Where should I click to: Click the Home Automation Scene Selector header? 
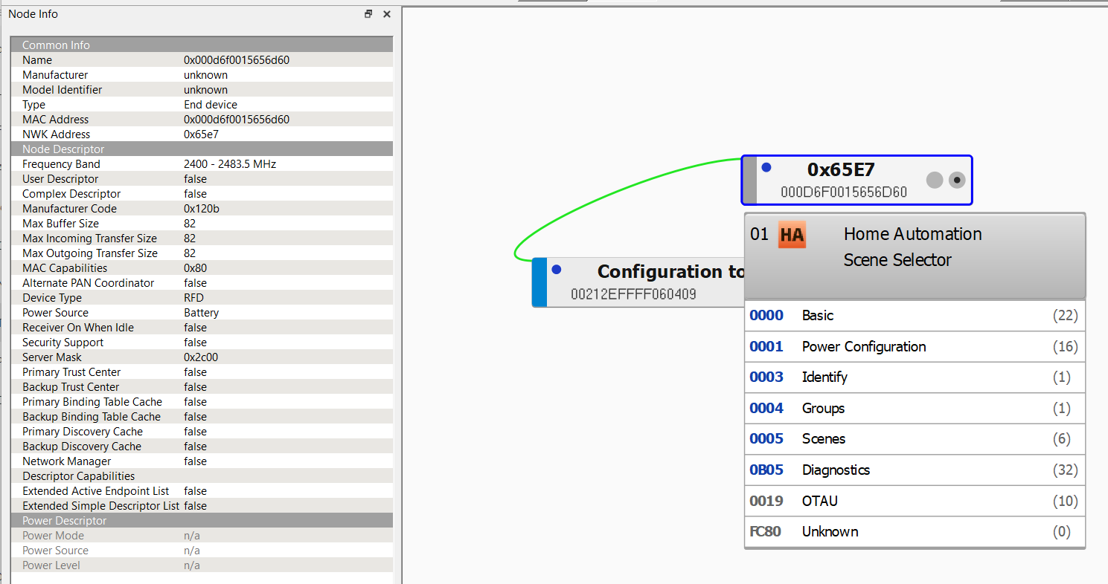click(x=912, y=247)
